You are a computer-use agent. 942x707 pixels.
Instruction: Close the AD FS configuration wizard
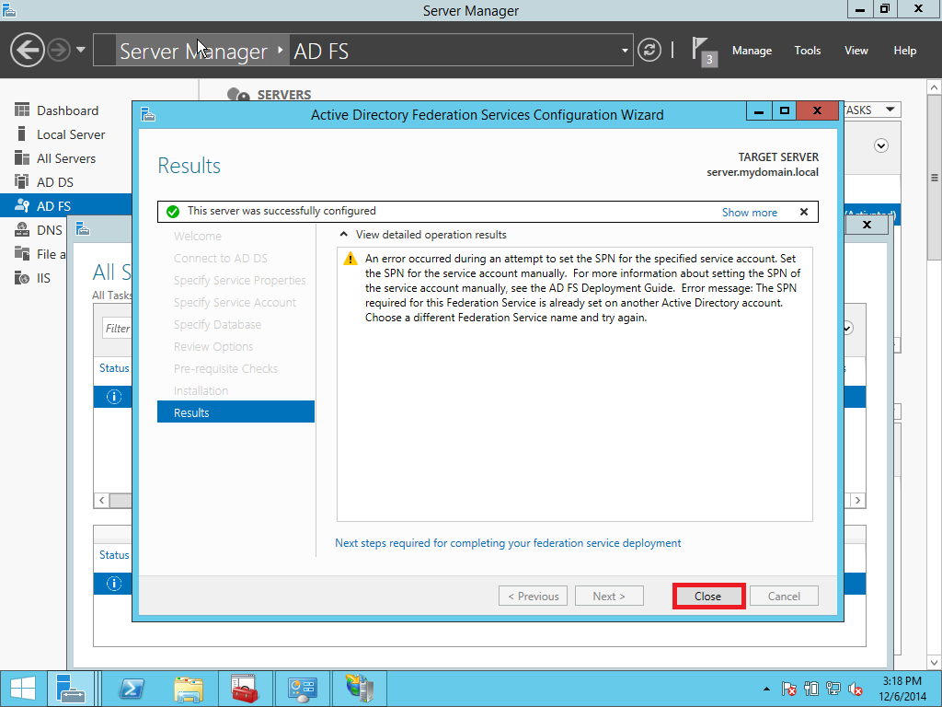(x=707, y=596)
